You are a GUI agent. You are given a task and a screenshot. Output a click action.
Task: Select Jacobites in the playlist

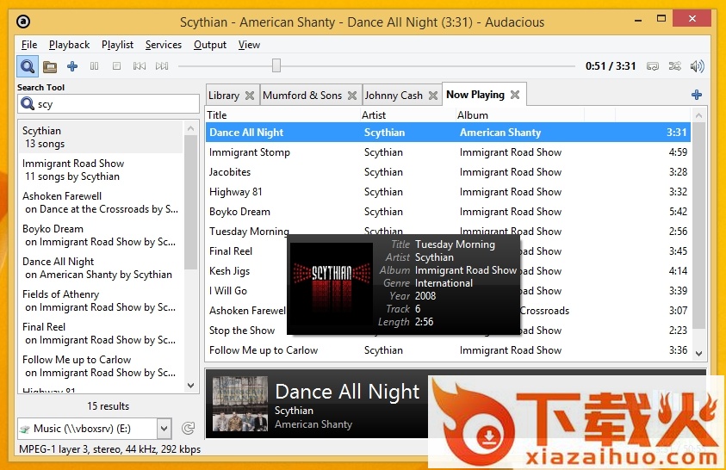click(448, 172)
